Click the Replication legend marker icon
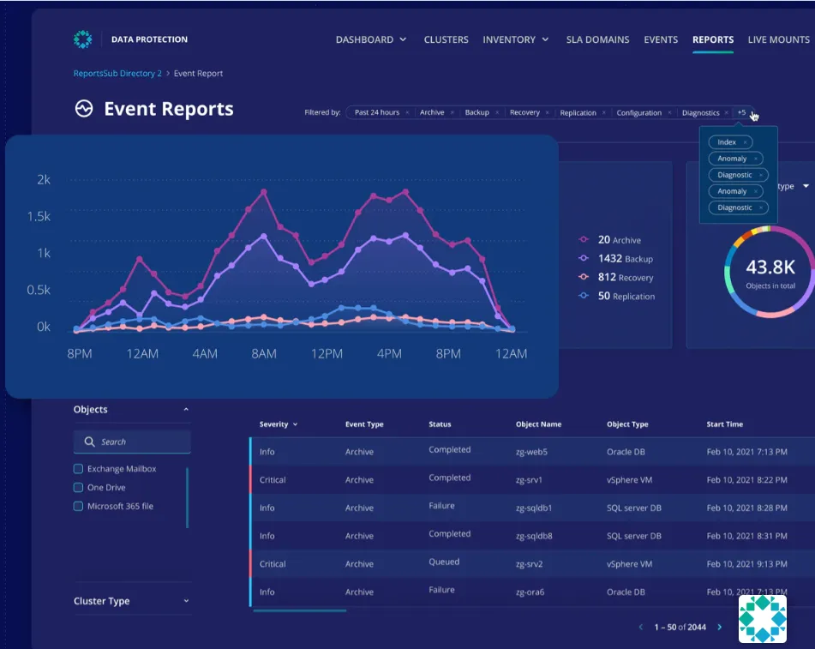Image resolution: width=815 pixels, height=649 pixels. click(584, 296)
